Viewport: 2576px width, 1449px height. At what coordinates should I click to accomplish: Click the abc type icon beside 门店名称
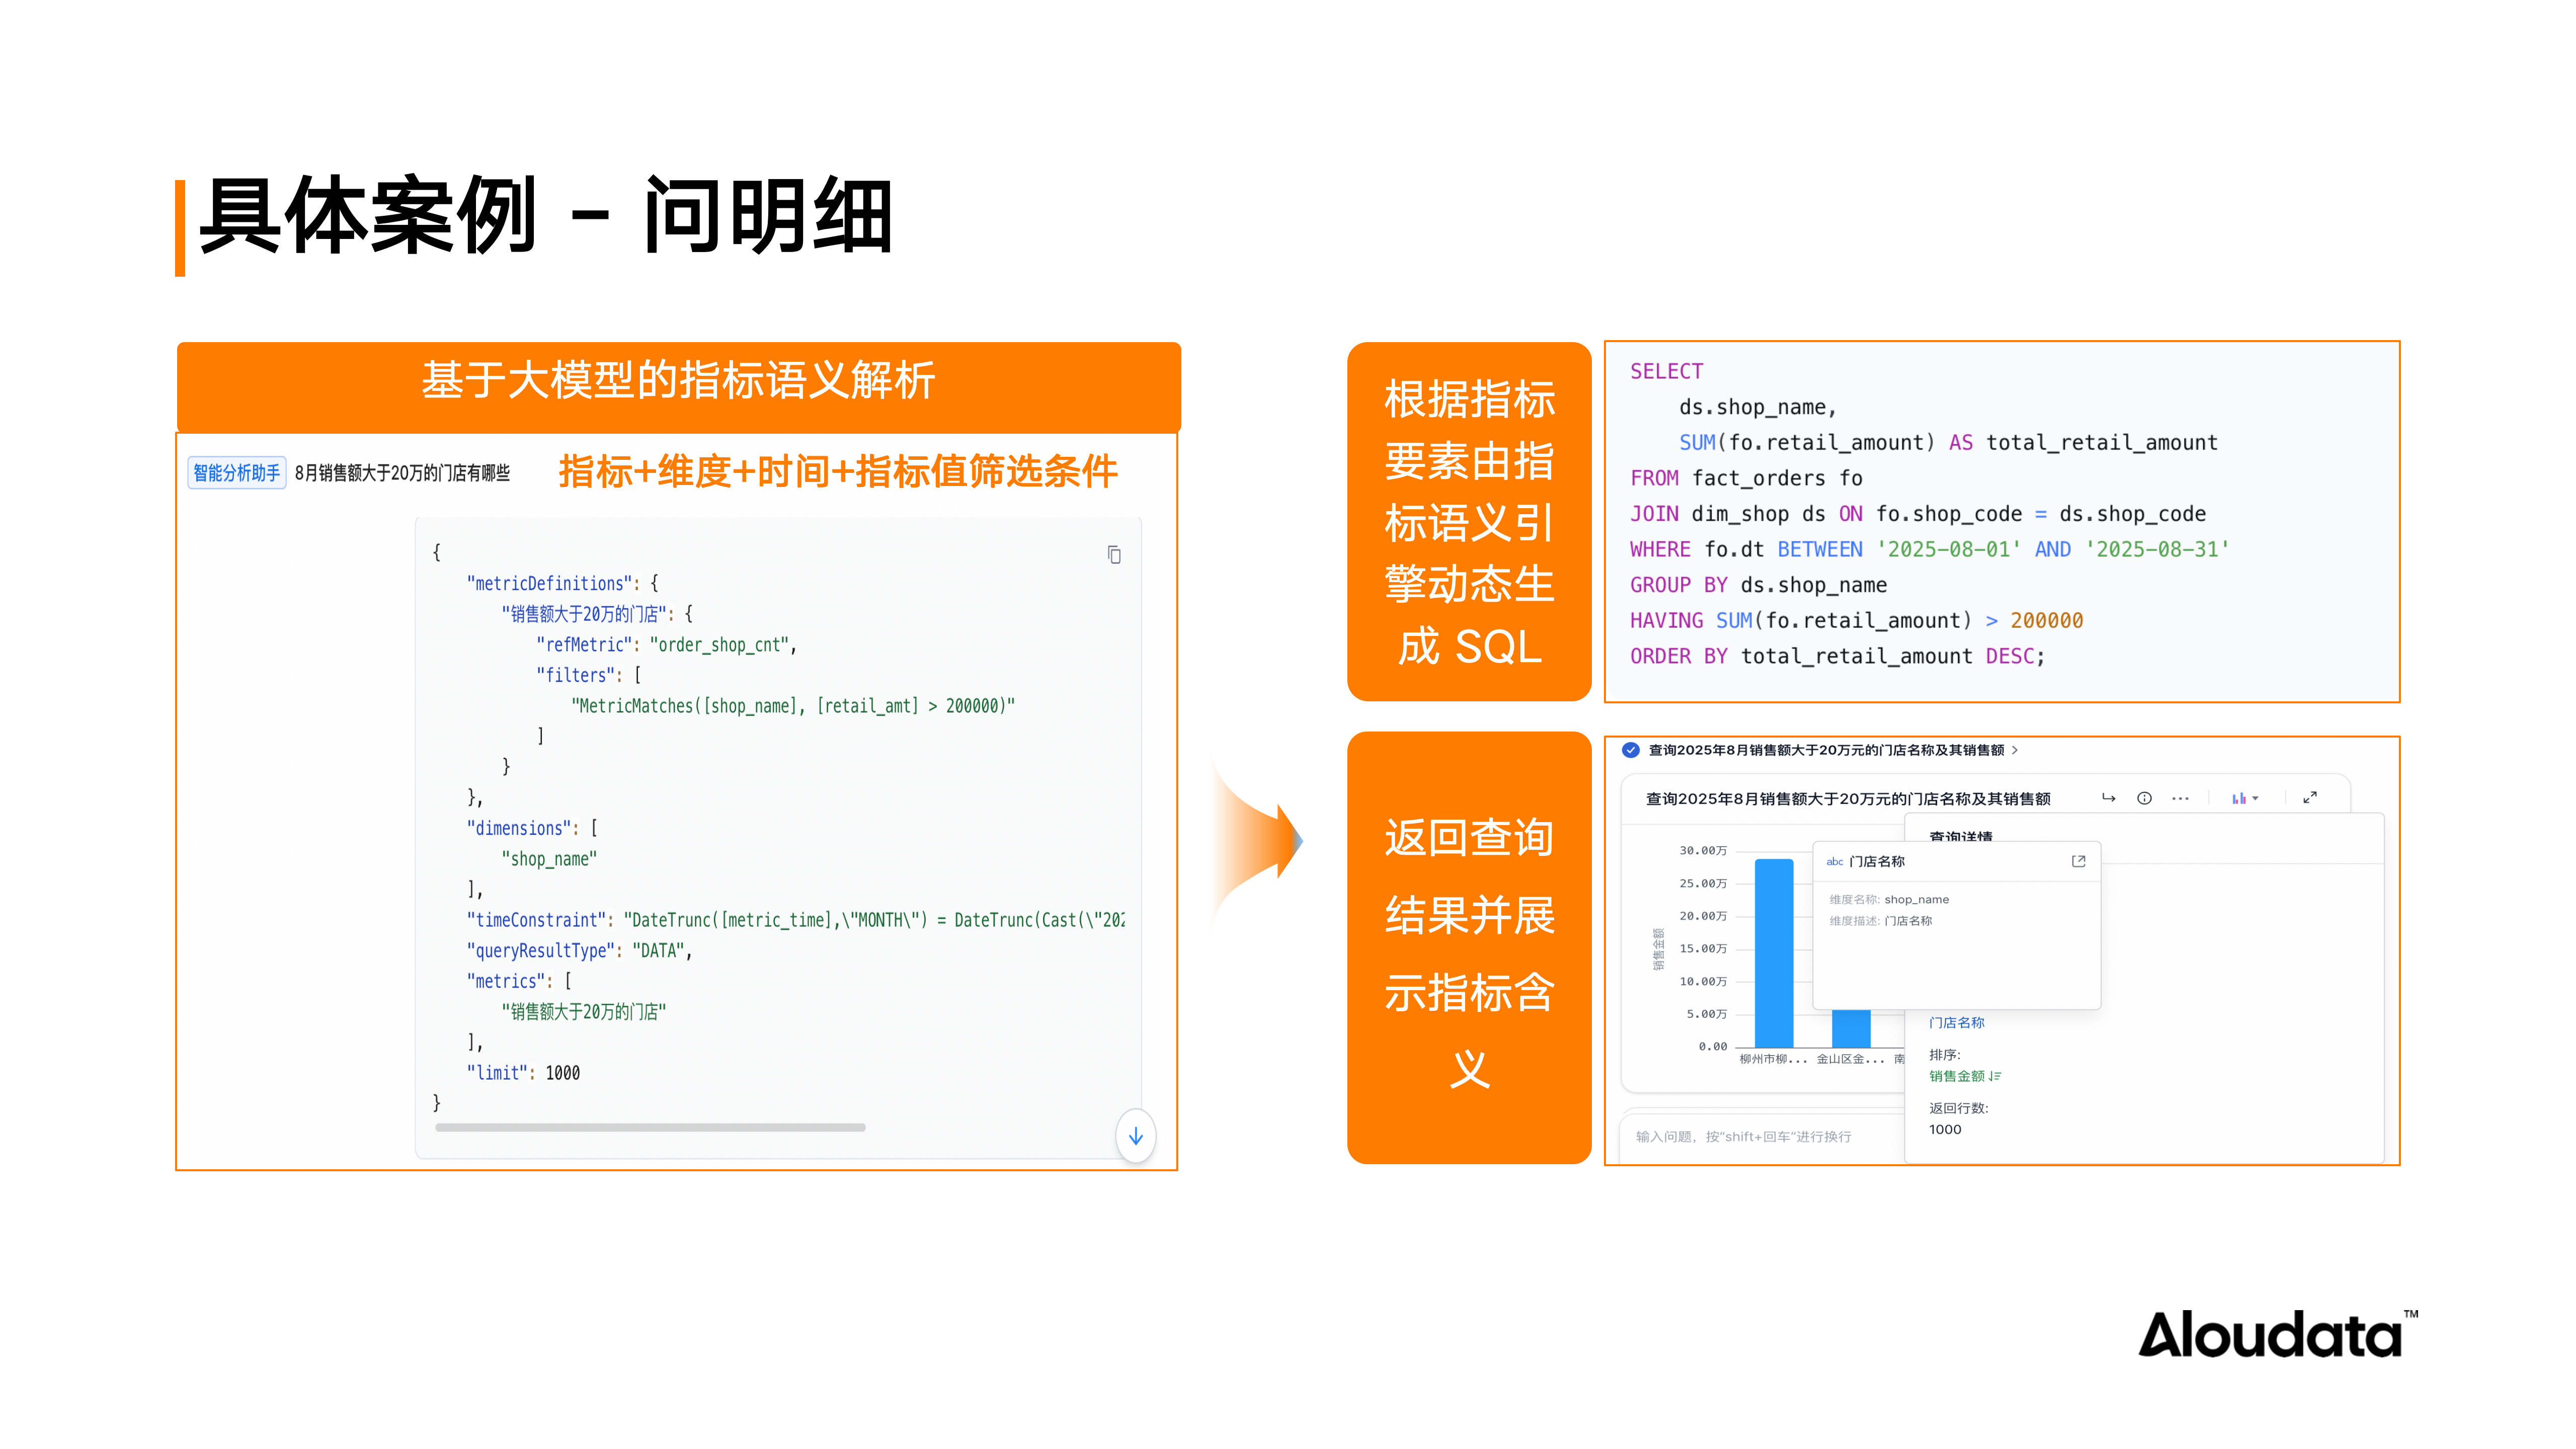[x=1834, y=861]
